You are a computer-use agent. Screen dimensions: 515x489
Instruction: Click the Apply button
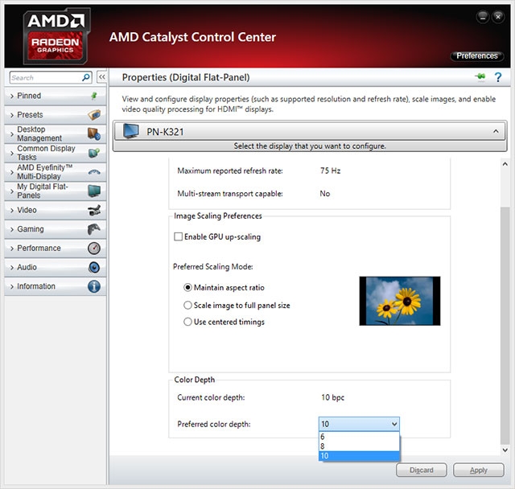(x=479, y=470)
